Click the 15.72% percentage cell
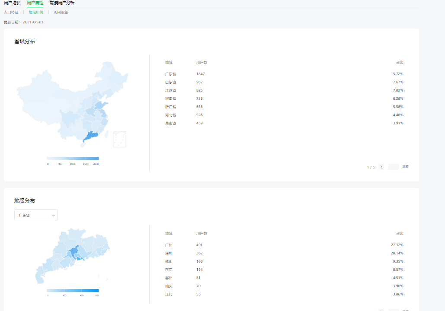The image size is (445, 311). tap(397, 74)
